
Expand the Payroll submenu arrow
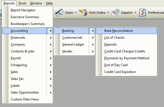tap(51, 58)
